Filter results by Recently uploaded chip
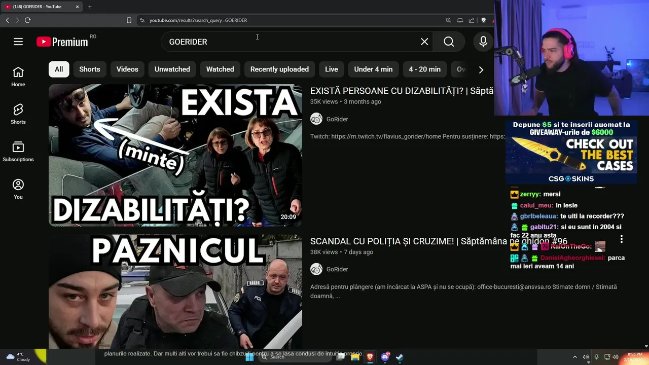This screenshot has width=649, height=365. pyautogui.click(x=279, y=69)
